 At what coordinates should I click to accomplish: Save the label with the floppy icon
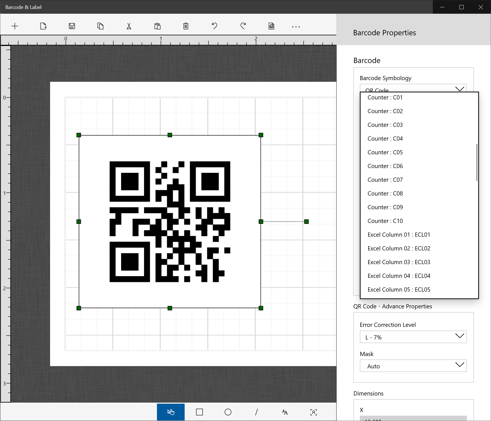coord(72,26)
